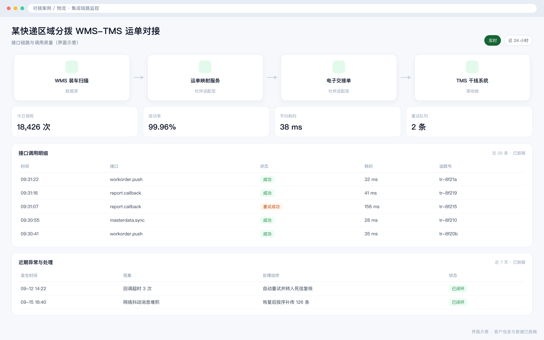Select the row timestamp 09:31:07

click(29, 207)
